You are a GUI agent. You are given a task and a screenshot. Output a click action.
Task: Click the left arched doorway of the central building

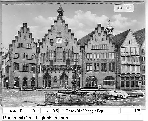point(47,80)
